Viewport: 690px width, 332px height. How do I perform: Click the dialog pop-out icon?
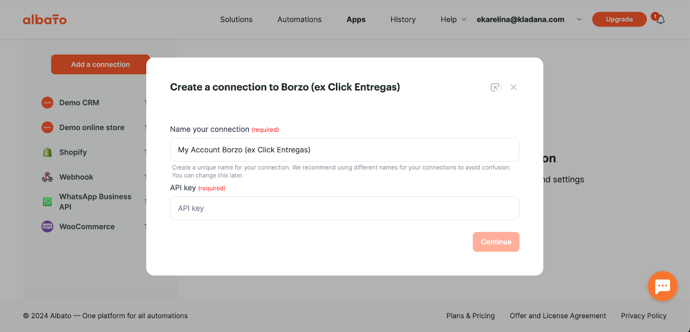pyautogui.click(x=496, y=87)
